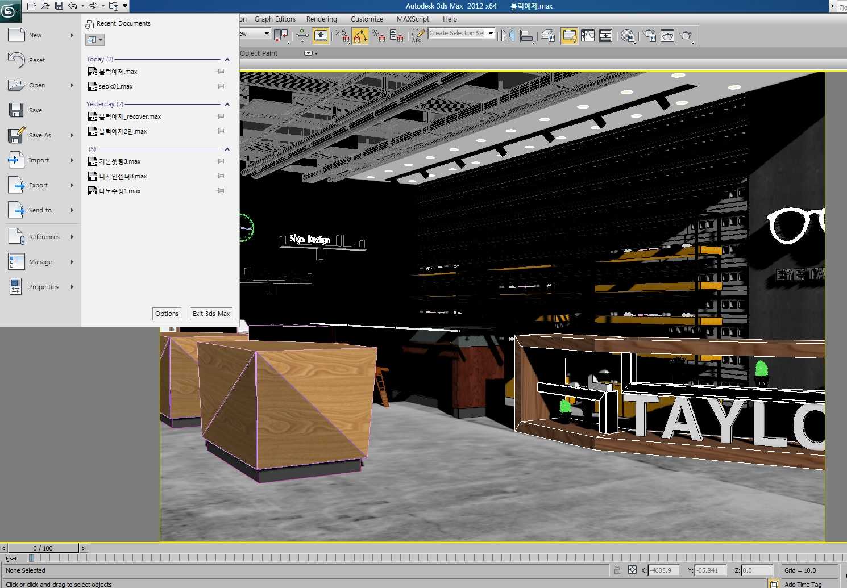Screen dimensions: 847x588
Task: Open the Rendering menu
Action: pos(322,19)
